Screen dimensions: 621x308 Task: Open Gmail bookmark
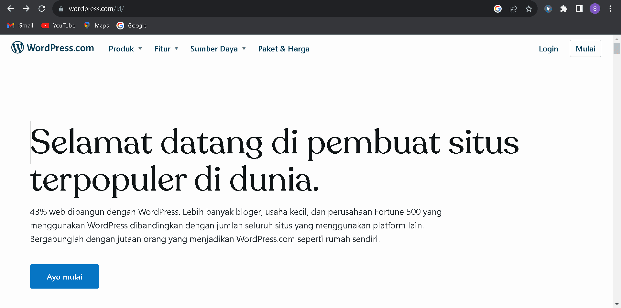(x=20, y=26)
